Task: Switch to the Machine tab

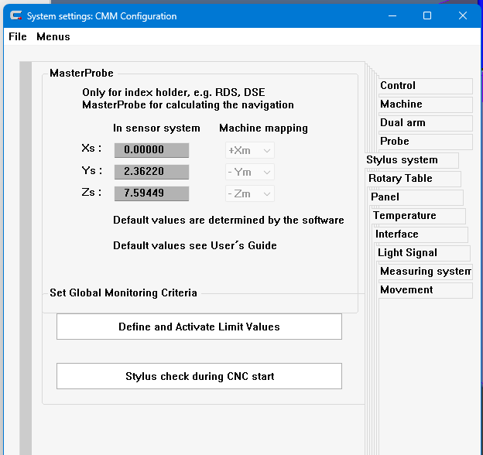Action: coord(424,104)
